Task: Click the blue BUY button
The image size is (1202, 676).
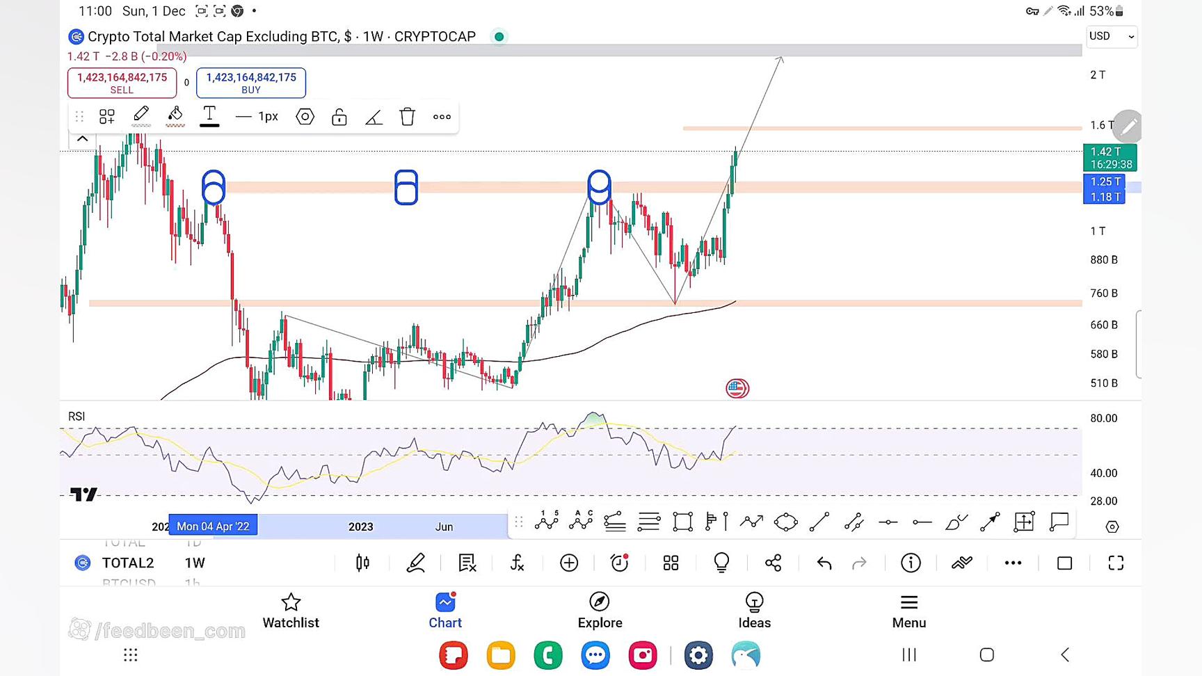Action: (x=251, y=83)
